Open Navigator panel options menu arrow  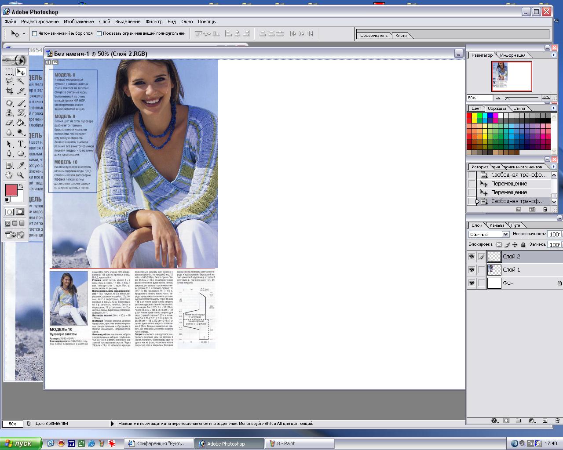click(553, 55)
